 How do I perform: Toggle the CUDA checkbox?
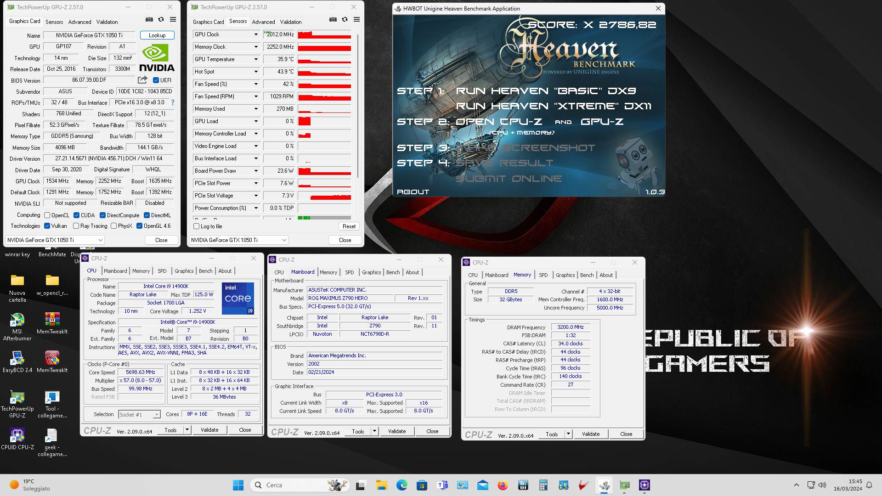point(76,215)
